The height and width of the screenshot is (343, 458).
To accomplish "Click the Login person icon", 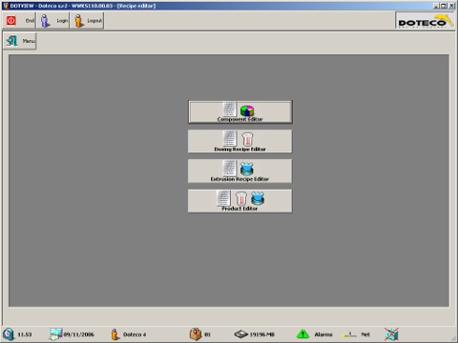I will pos(45,21).
